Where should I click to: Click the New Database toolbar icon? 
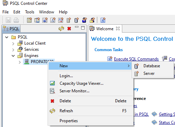pos(76,20)
